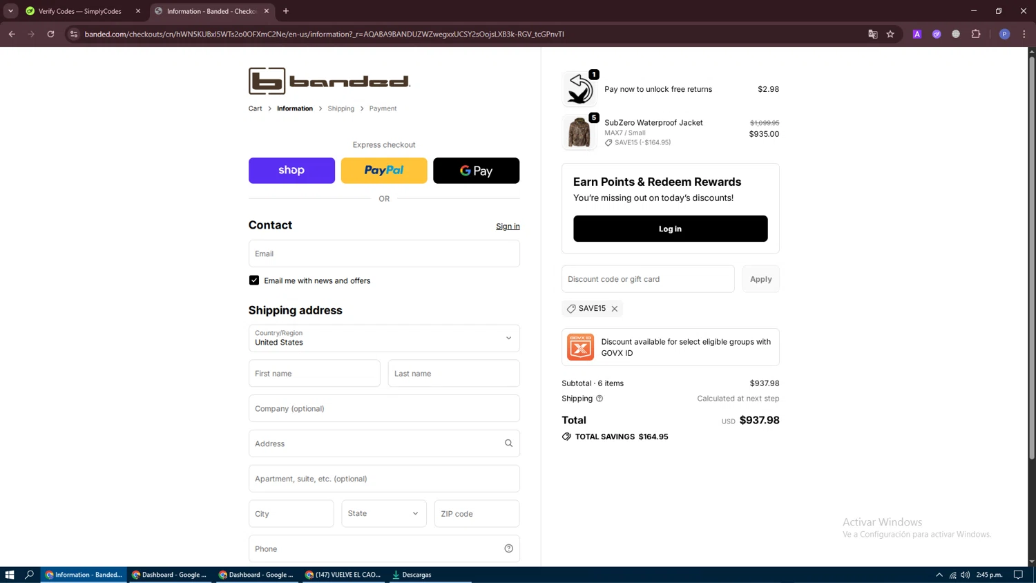1036x583 pixels.
Task: Click the globe extension icon
Action: pyautogui.click(x=956, y=34)
